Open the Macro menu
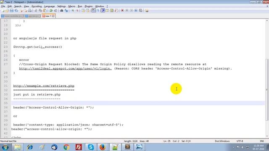This screenshot has height=151, width=269. coord(72,6)
